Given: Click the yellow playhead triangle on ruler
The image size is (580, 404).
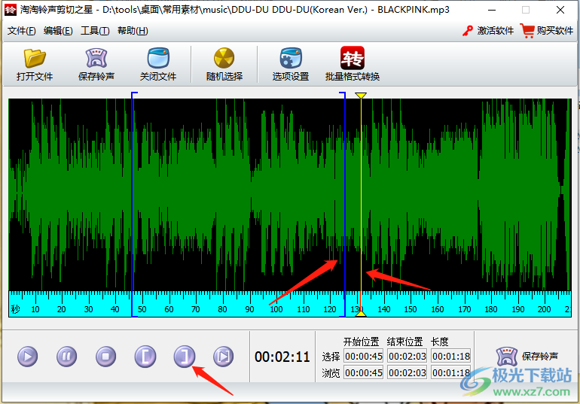Looking at the screenshot, I should [361, 313].
